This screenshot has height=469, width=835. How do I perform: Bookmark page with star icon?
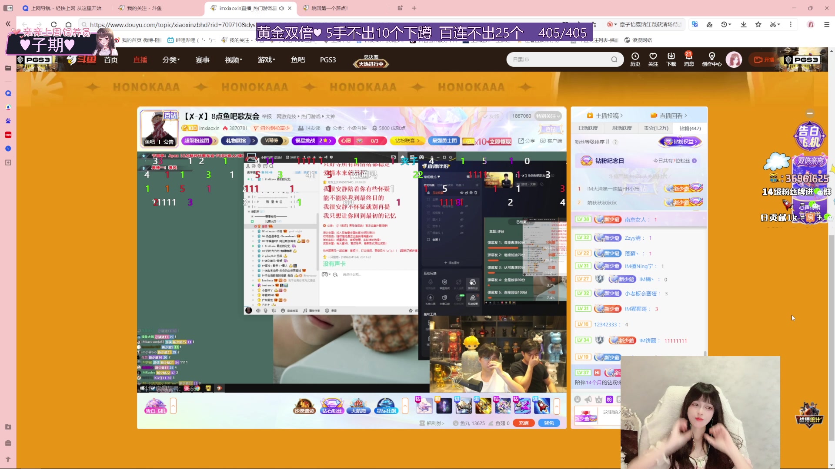(x=758, y=24)
